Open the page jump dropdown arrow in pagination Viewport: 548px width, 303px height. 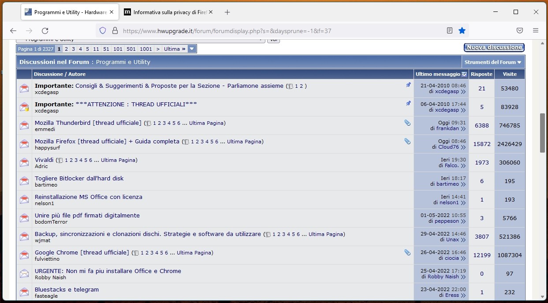click(x=192, y=49)
